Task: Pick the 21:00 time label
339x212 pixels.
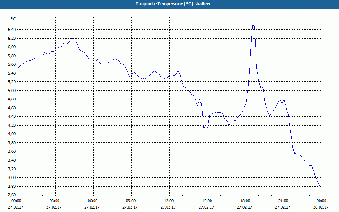Action: [x=283, y=201]
